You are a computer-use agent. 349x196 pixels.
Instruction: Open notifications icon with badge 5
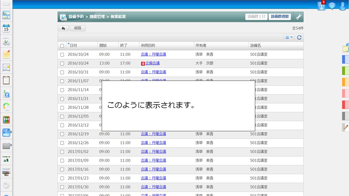pyautogui.click(x=322, y=6)
